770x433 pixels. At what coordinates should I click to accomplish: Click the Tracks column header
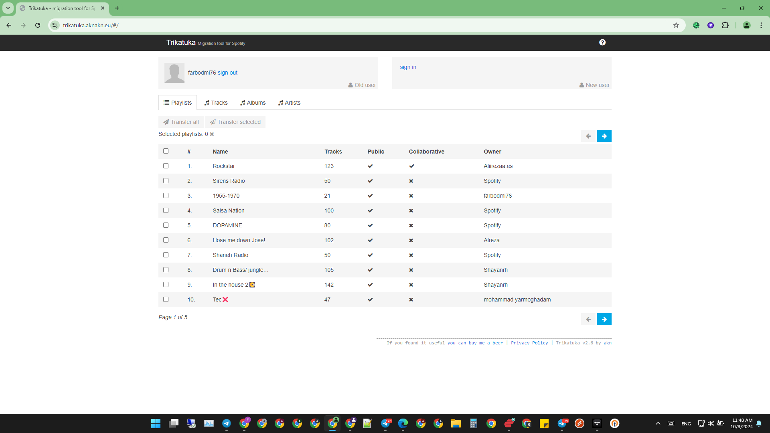[333, 152]
